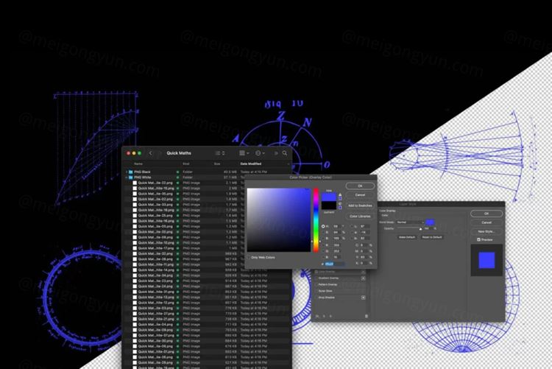
Task: Click the list view switcher icon in Finder
Action: tap(219, 153)
